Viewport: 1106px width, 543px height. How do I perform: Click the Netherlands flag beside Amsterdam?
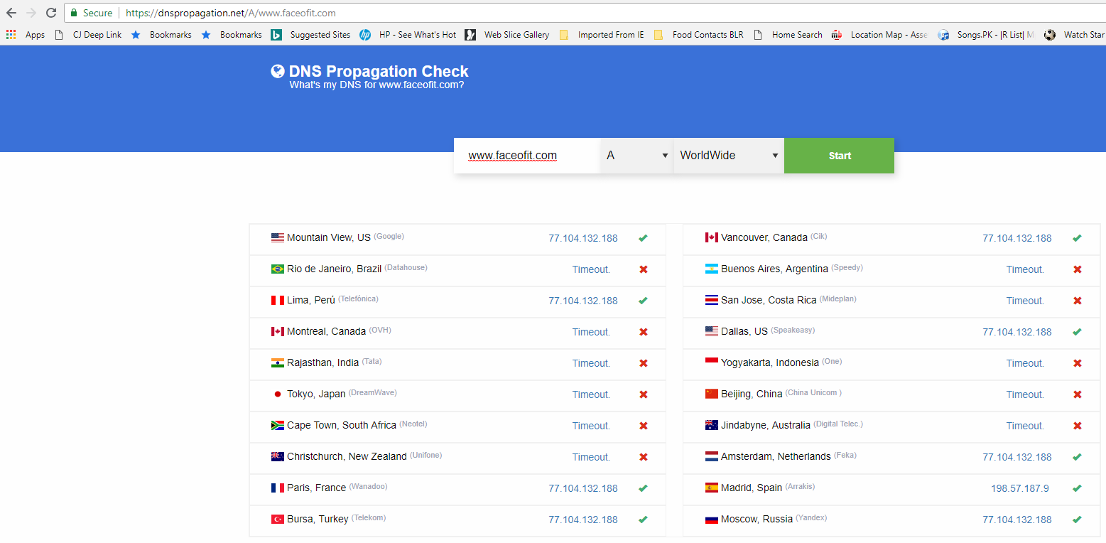pyautogui.click(x=712, y=456)
